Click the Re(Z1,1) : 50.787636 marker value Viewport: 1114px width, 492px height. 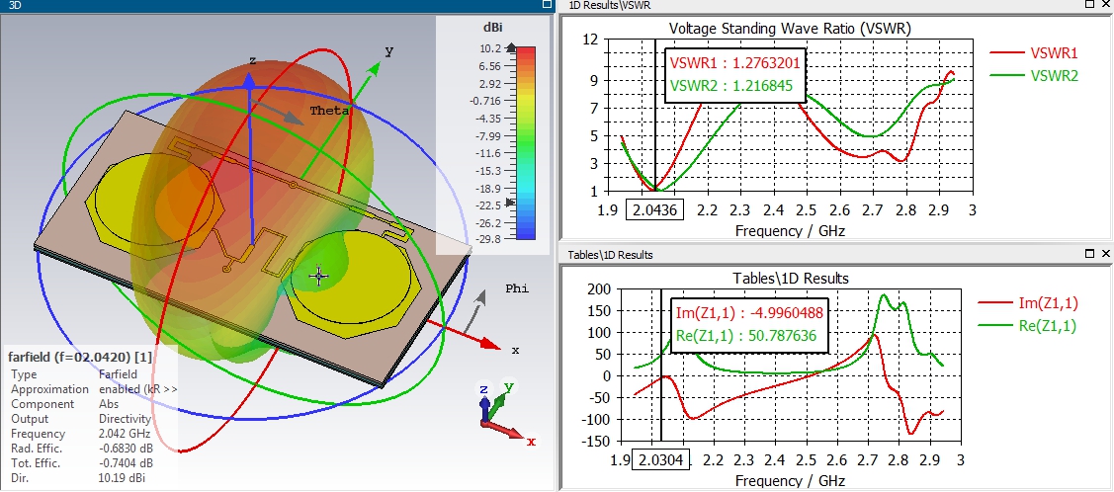tap(746, 336)
